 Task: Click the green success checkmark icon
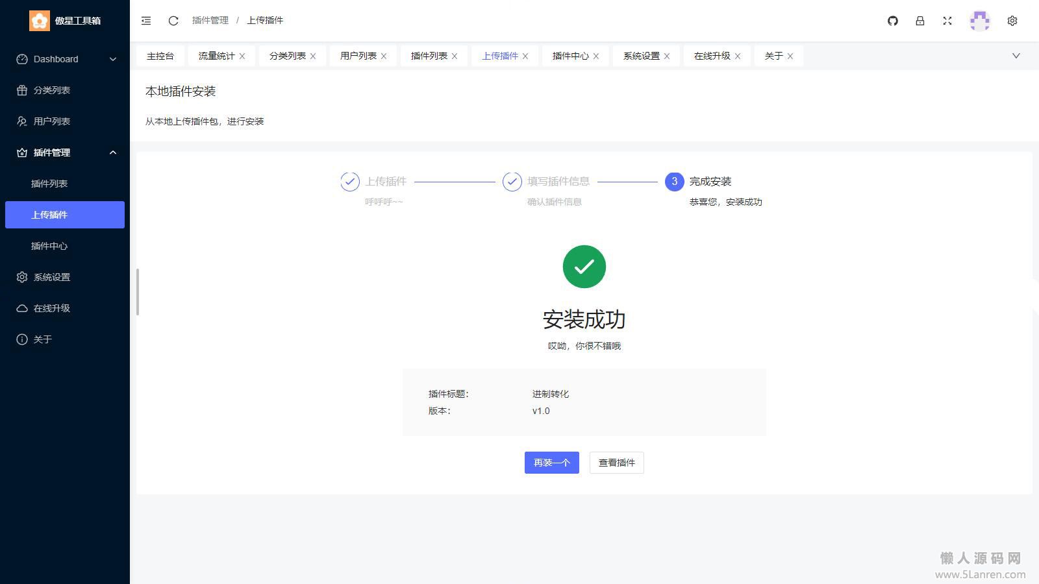(584, 267)
